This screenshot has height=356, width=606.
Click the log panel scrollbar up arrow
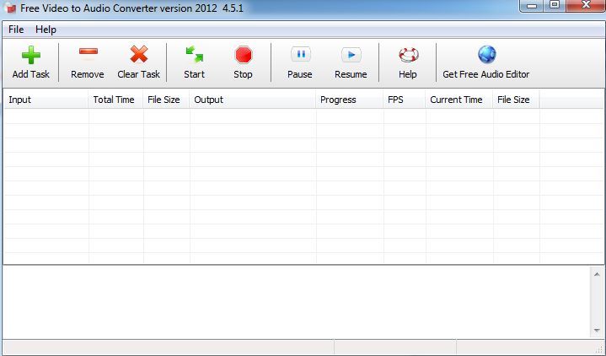click(x=597, y=274)
